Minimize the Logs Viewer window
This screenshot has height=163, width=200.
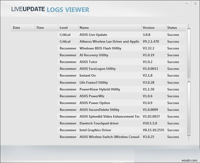[187, 3]
